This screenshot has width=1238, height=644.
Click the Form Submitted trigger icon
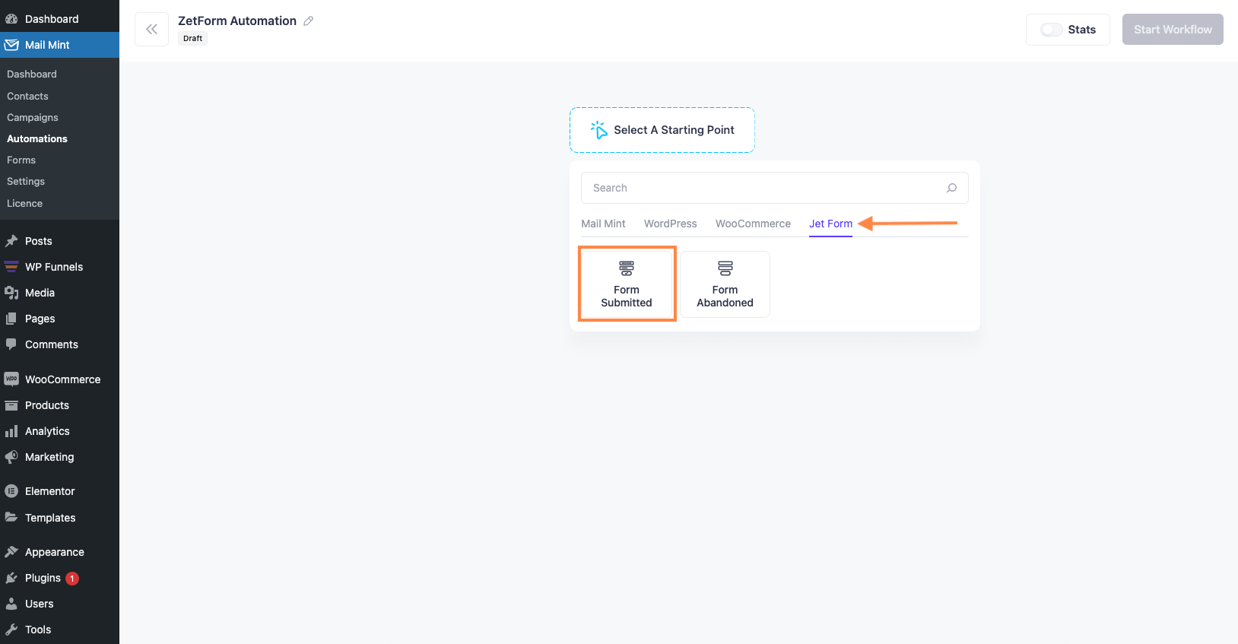(627, 268)
